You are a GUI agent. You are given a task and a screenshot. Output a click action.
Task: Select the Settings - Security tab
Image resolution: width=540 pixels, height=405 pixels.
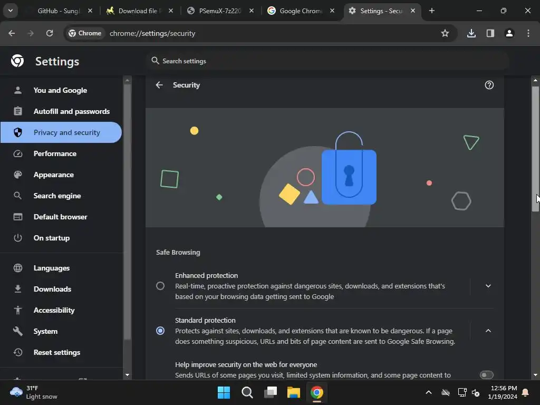pos(381,11)
